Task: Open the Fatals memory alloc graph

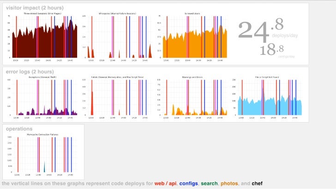Action: (117, 97)
